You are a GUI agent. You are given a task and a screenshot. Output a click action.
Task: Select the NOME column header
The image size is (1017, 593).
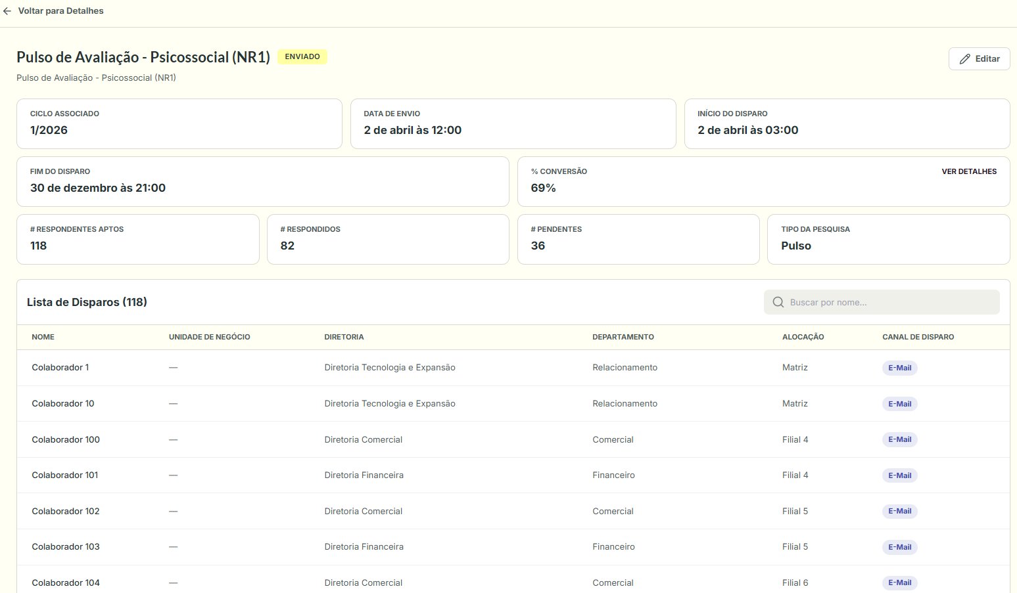click(43, 337)
